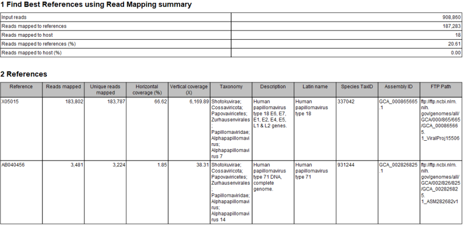Screen dimensions: 468x229
Task: Click the vertical coverage value 38.31
Action: [x=203, y=165]
